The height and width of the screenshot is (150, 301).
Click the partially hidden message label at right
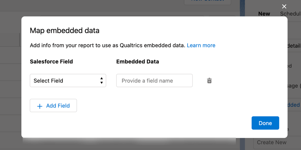[x=295, y=86]
